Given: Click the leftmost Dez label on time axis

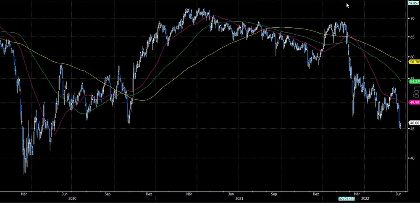Looking at the screenshot, I should click(x=150, y=194).
